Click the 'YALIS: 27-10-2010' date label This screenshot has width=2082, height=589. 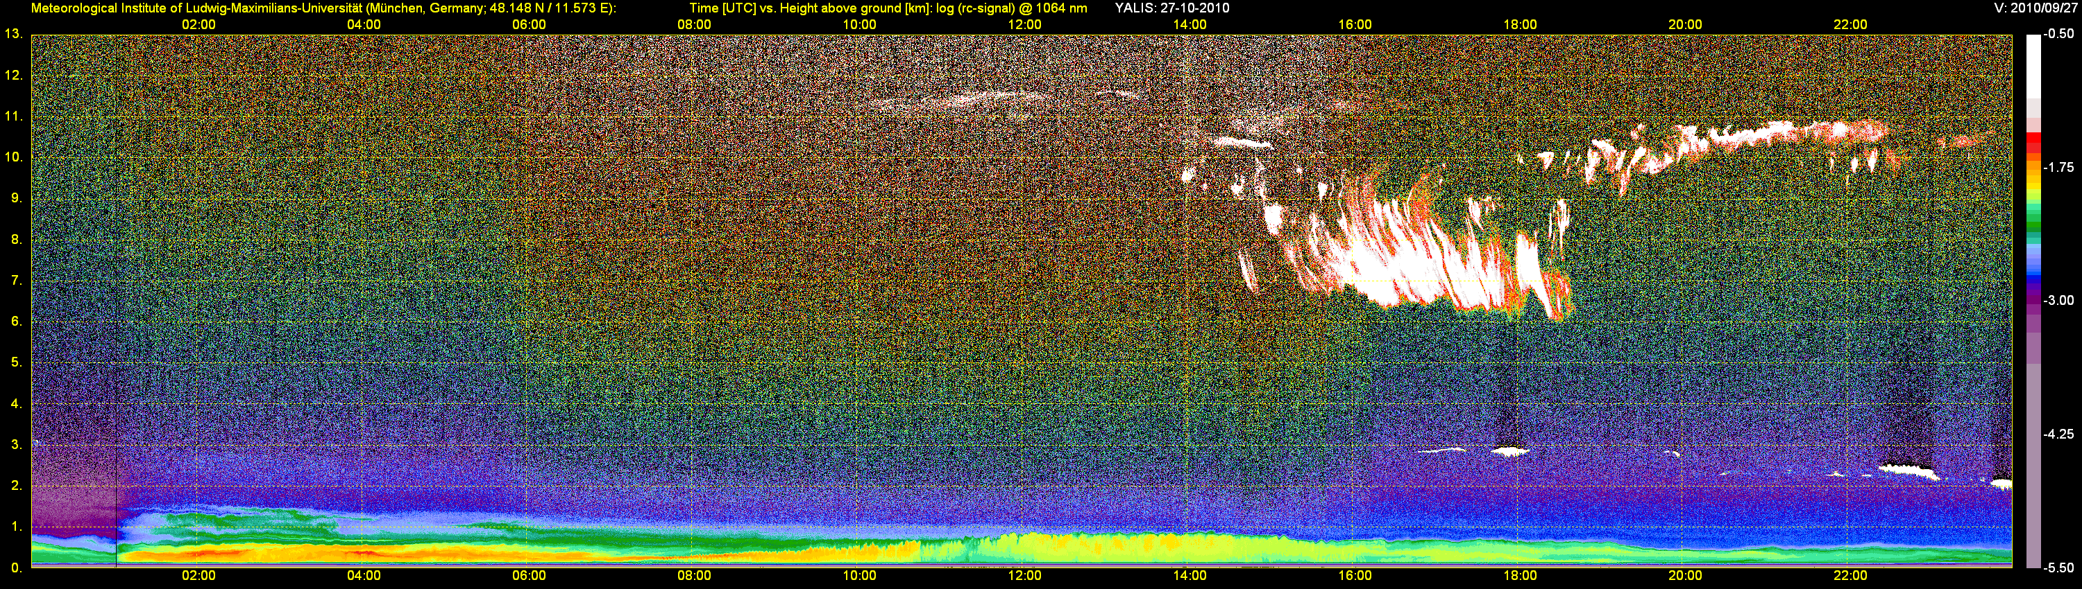pos(1172,8)
